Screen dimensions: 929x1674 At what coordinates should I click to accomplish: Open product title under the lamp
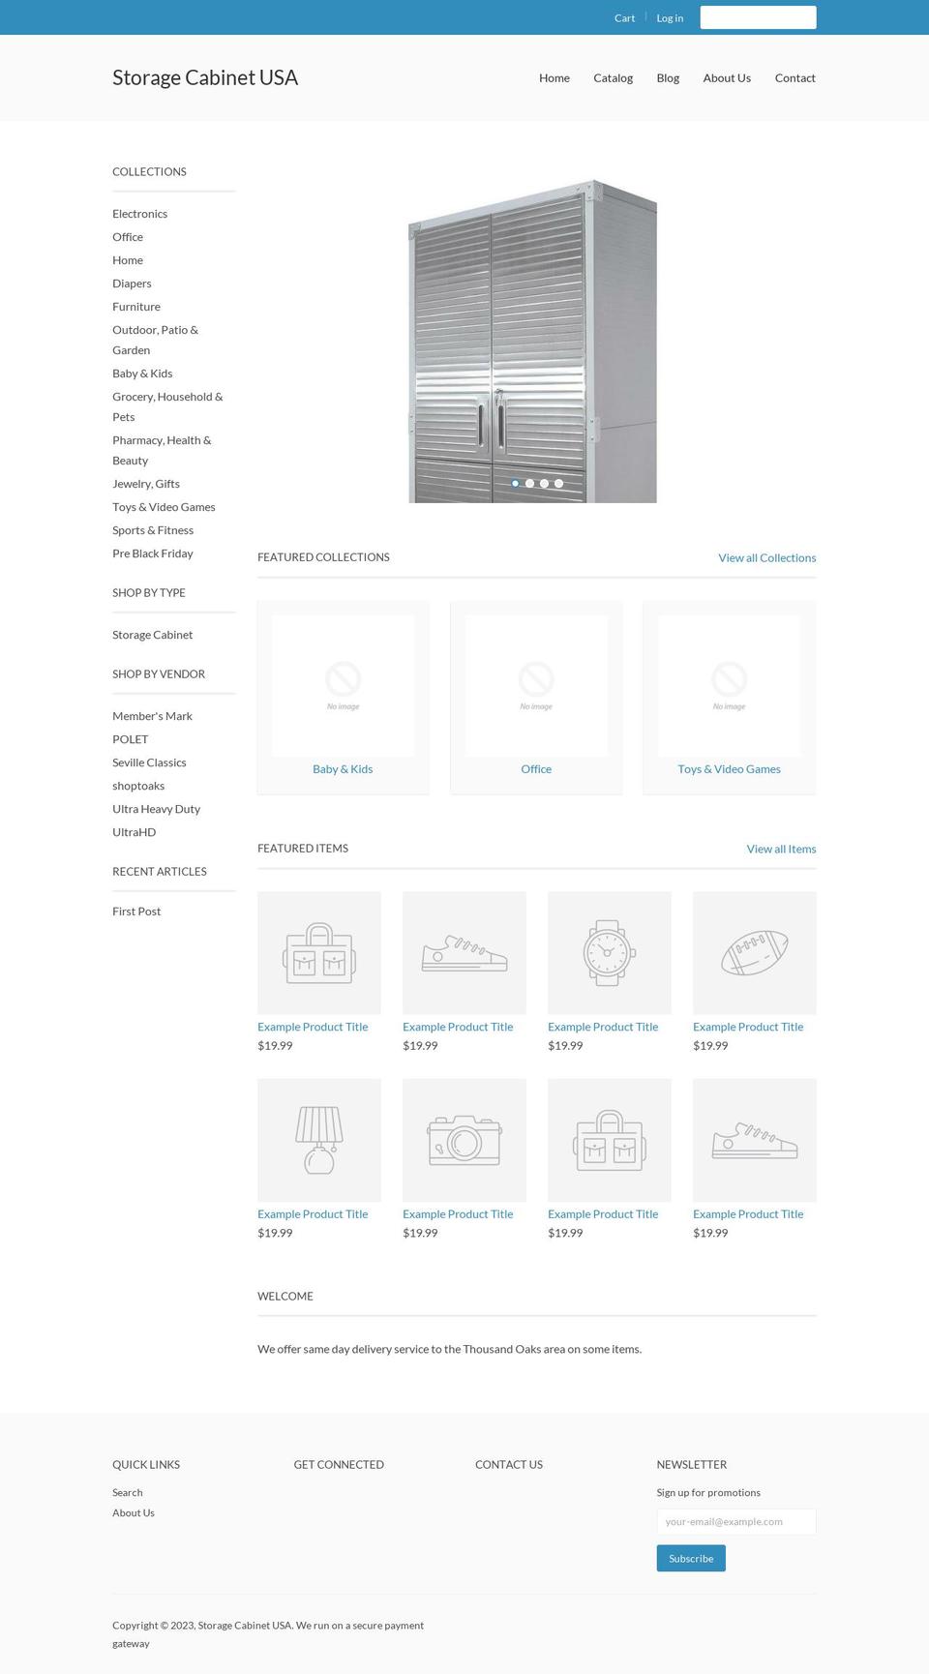(313, 1214)
